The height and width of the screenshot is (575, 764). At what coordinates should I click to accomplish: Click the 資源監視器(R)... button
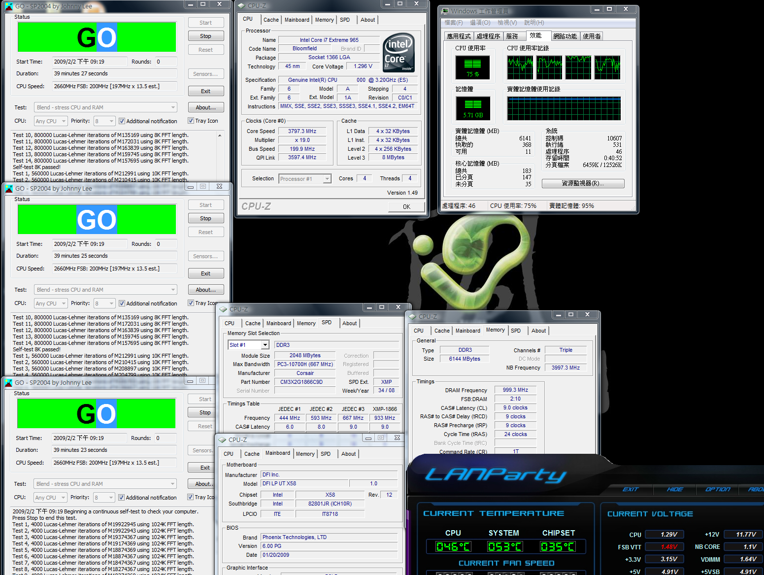tap(583, 183)
